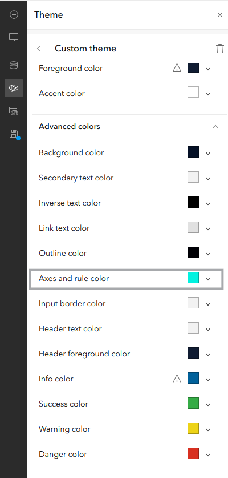The width and height of the screenshot is (228, 478).
Task: Select the Theme palette icon in sidebar
Action: pos(14,88)
